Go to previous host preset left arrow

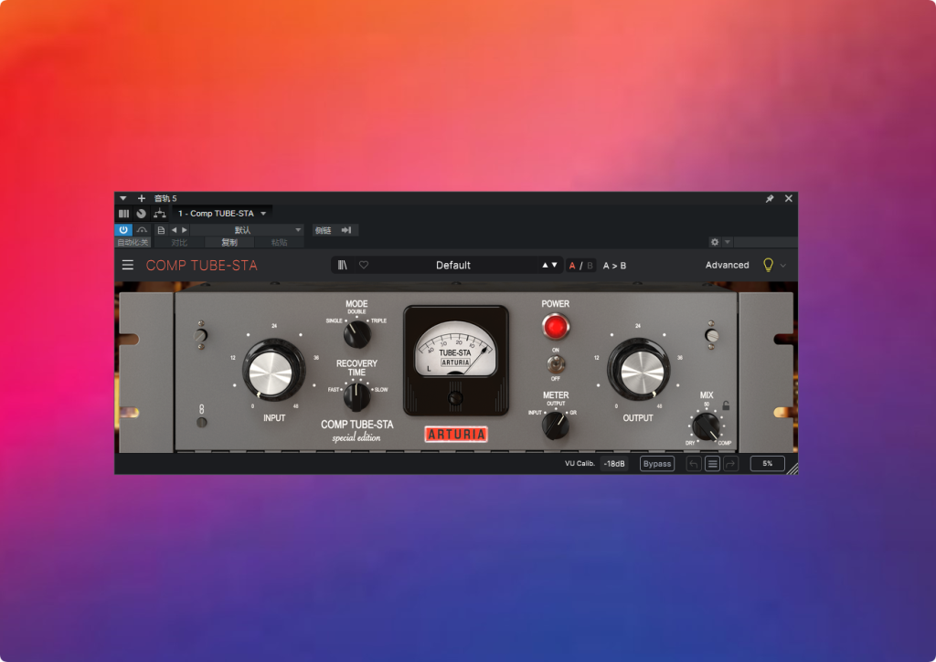[175, 229]
